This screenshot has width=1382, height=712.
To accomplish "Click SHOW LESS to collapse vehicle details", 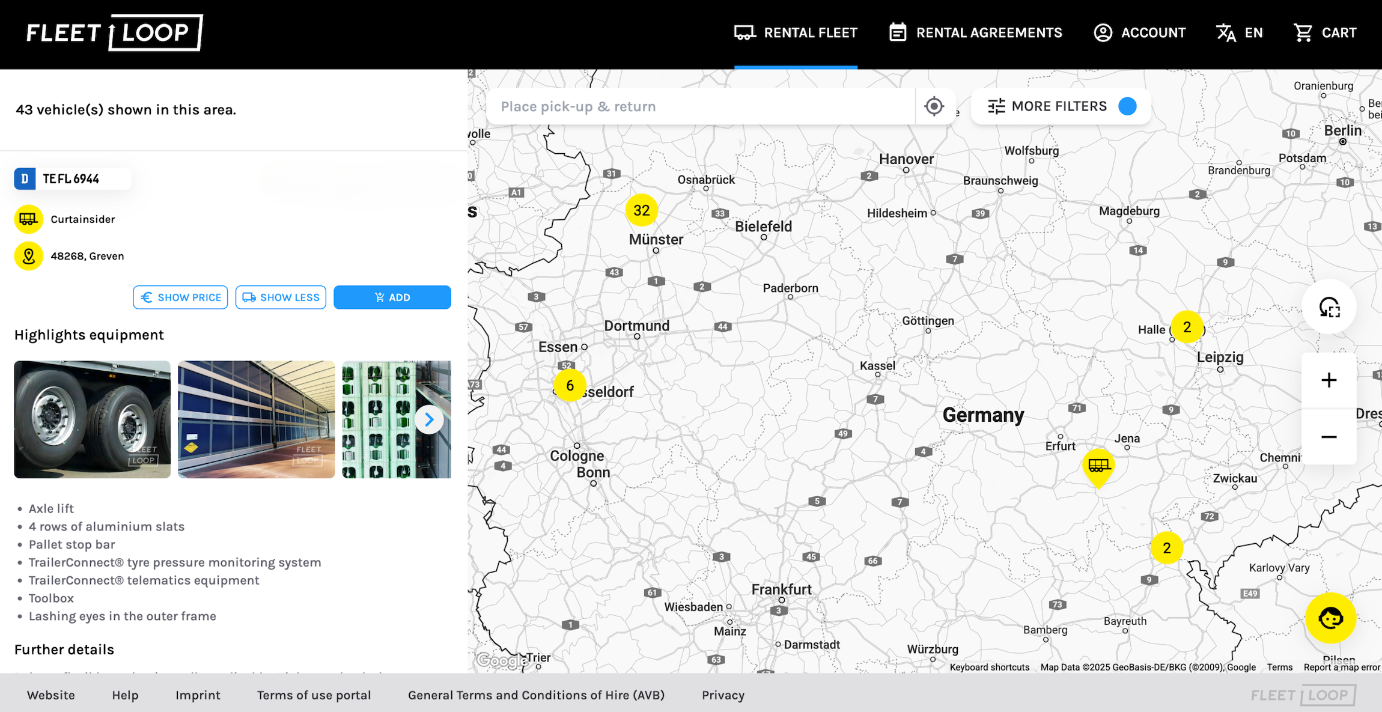I will (x=281, y=297).
